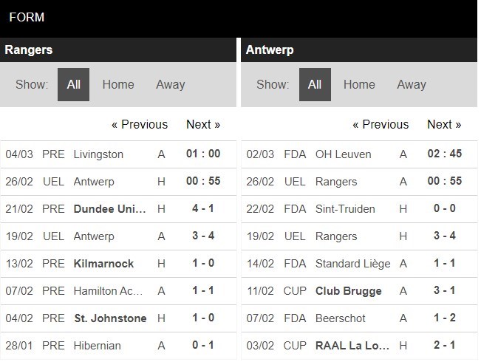
Task: Go to Previous Rangers results
Action: 140,124
